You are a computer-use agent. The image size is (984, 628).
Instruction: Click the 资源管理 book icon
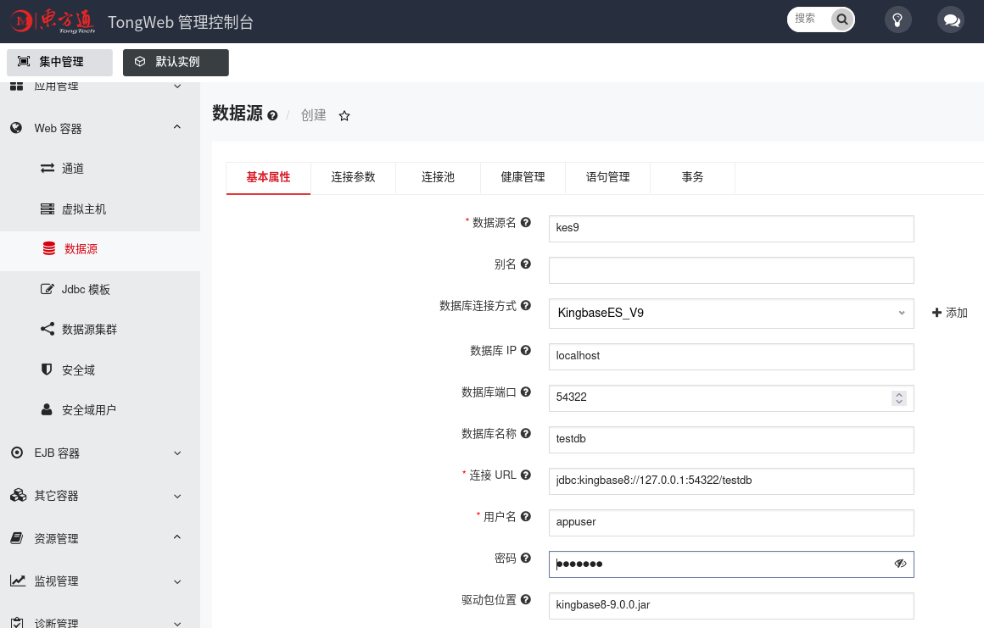pos(17,538)
